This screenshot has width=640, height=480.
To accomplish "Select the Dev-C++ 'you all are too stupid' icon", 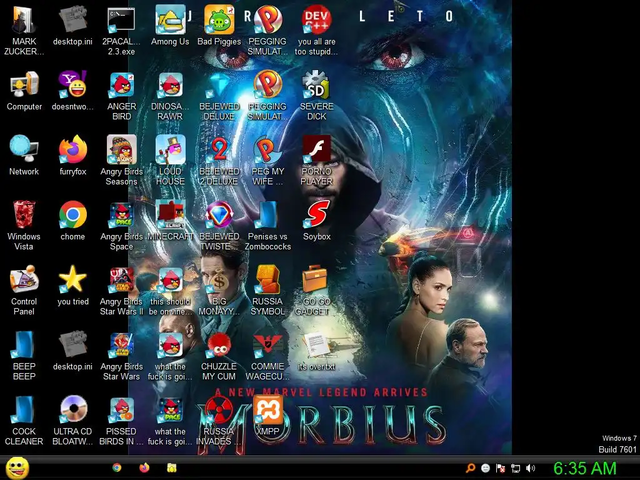I will 316,29.
